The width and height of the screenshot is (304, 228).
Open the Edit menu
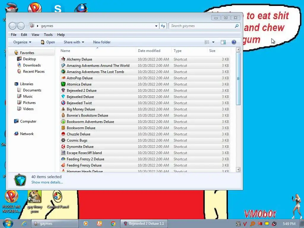pos(24,34)
